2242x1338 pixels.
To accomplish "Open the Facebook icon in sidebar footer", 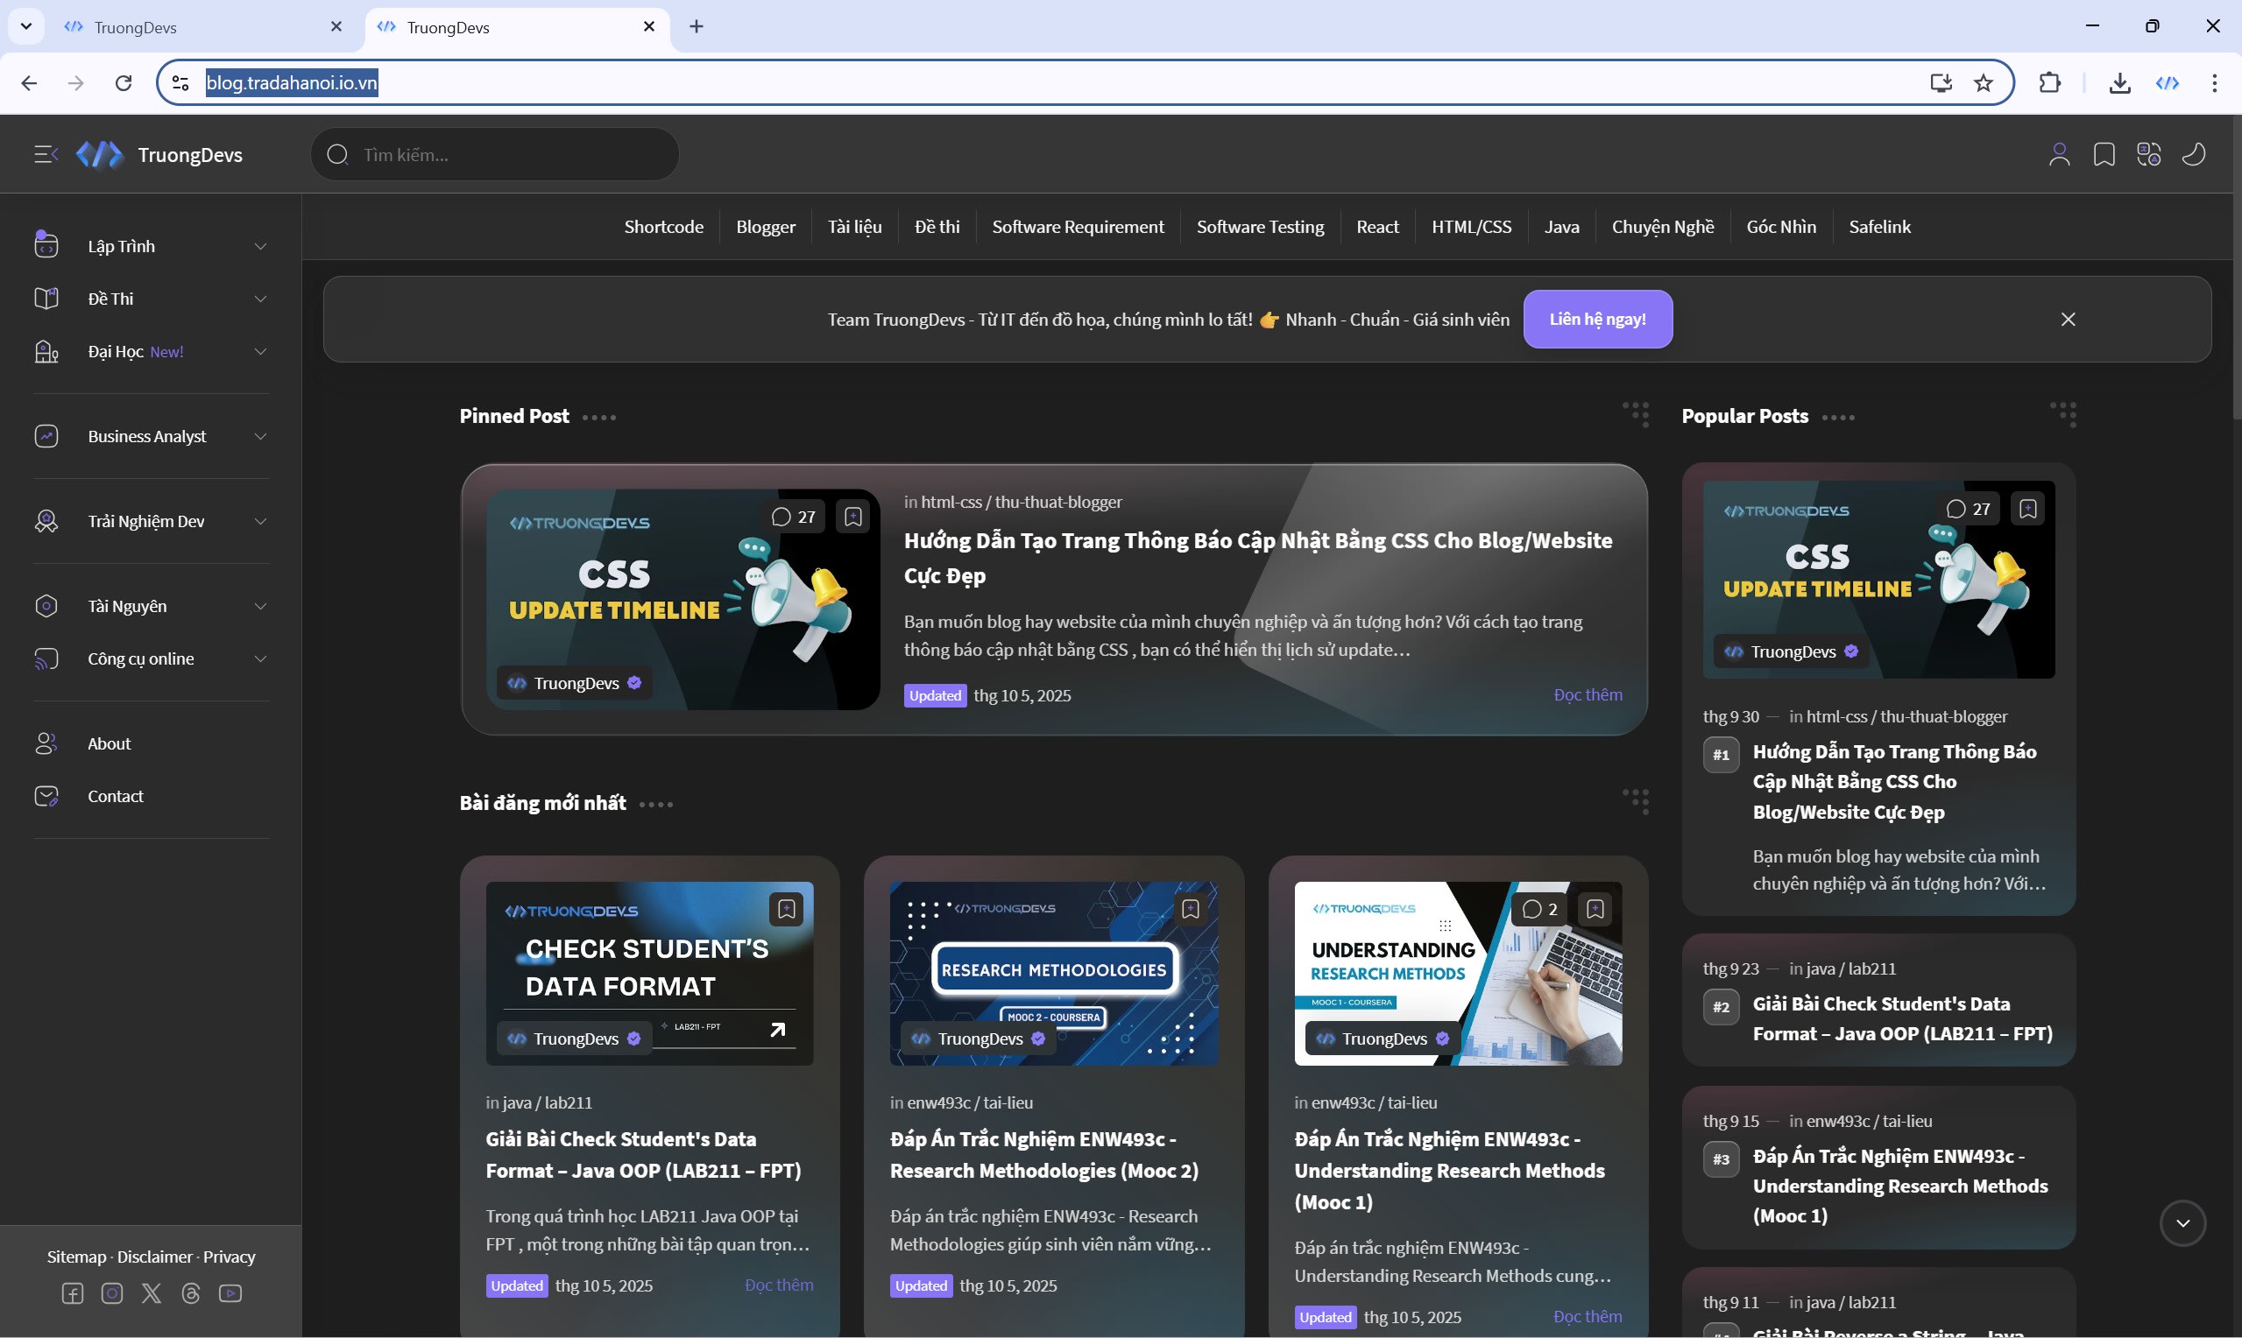I will 72,1294.
